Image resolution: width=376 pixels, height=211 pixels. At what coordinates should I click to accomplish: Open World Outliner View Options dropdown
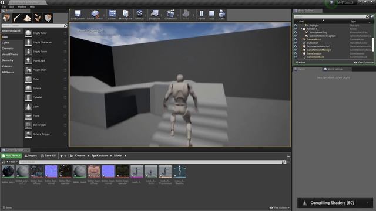364,62
